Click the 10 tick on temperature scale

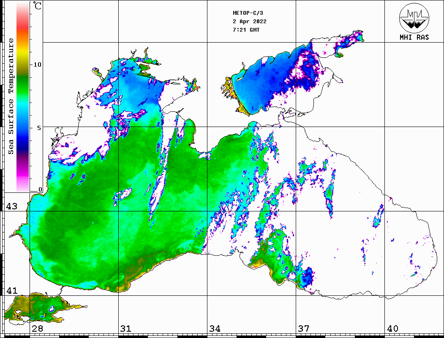38,65
